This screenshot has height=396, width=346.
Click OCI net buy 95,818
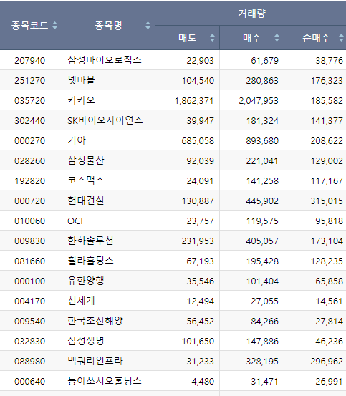(x=330, y=221)
